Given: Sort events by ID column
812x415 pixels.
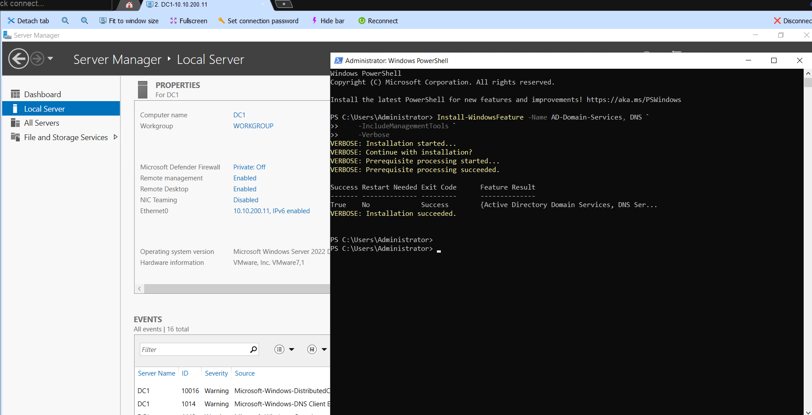Looking at the screenshot, I should 185,373.
